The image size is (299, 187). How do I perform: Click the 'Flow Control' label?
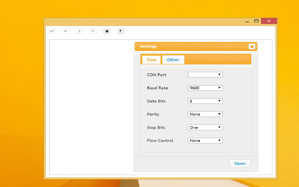pyautogui.click(x=160, y=141)
